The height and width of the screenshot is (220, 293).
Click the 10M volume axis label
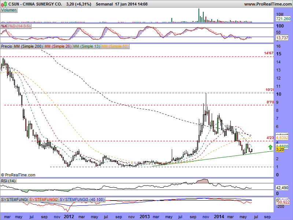pos(280,14)
